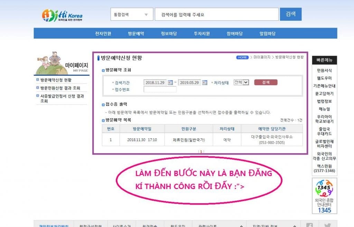The image size is (354, 227).
Task: Open the Twitter icon in the footer
Action: (327, 225)
